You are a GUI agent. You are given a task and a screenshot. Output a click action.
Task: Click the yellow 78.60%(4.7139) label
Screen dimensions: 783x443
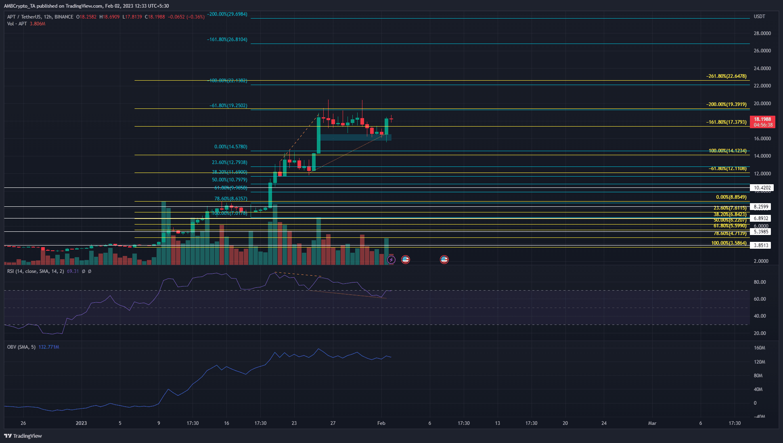[730, 233]
